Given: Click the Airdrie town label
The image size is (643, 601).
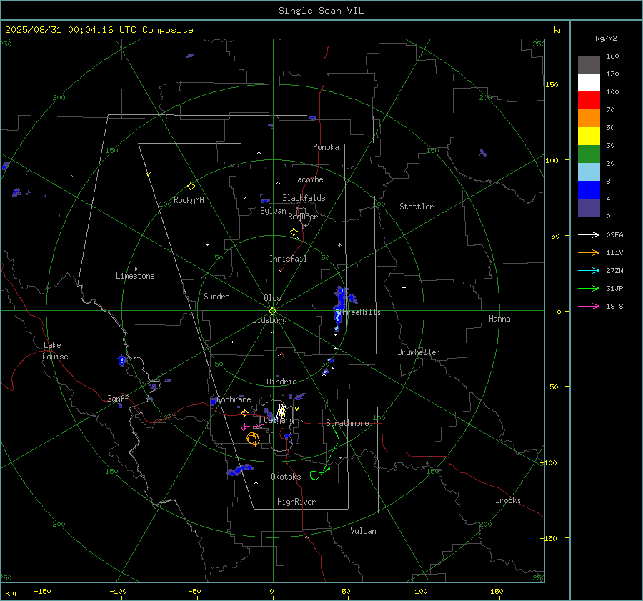Looking at the screenshot, I should (x=281, y=382).
